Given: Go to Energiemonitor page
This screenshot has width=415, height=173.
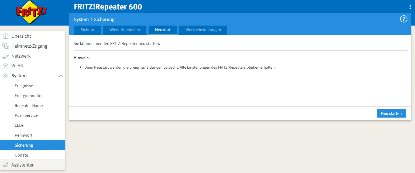Looking at the screenshot, I should coord(29,96).
